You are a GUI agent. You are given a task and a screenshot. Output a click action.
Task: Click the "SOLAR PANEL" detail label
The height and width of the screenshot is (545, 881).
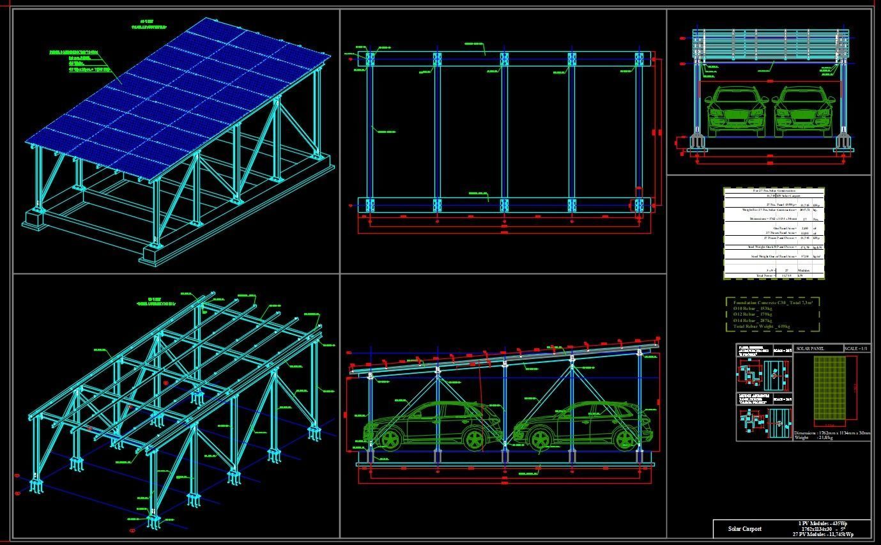tap(810, 348)
